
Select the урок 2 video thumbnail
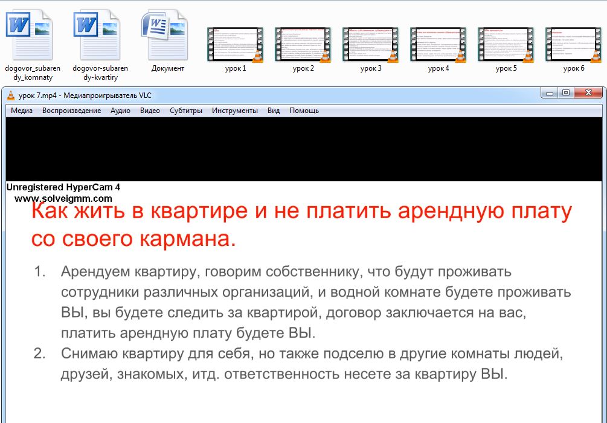(x=303, y=45)
